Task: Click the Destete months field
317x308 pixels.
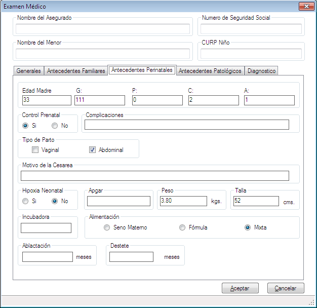Action: 132,257
